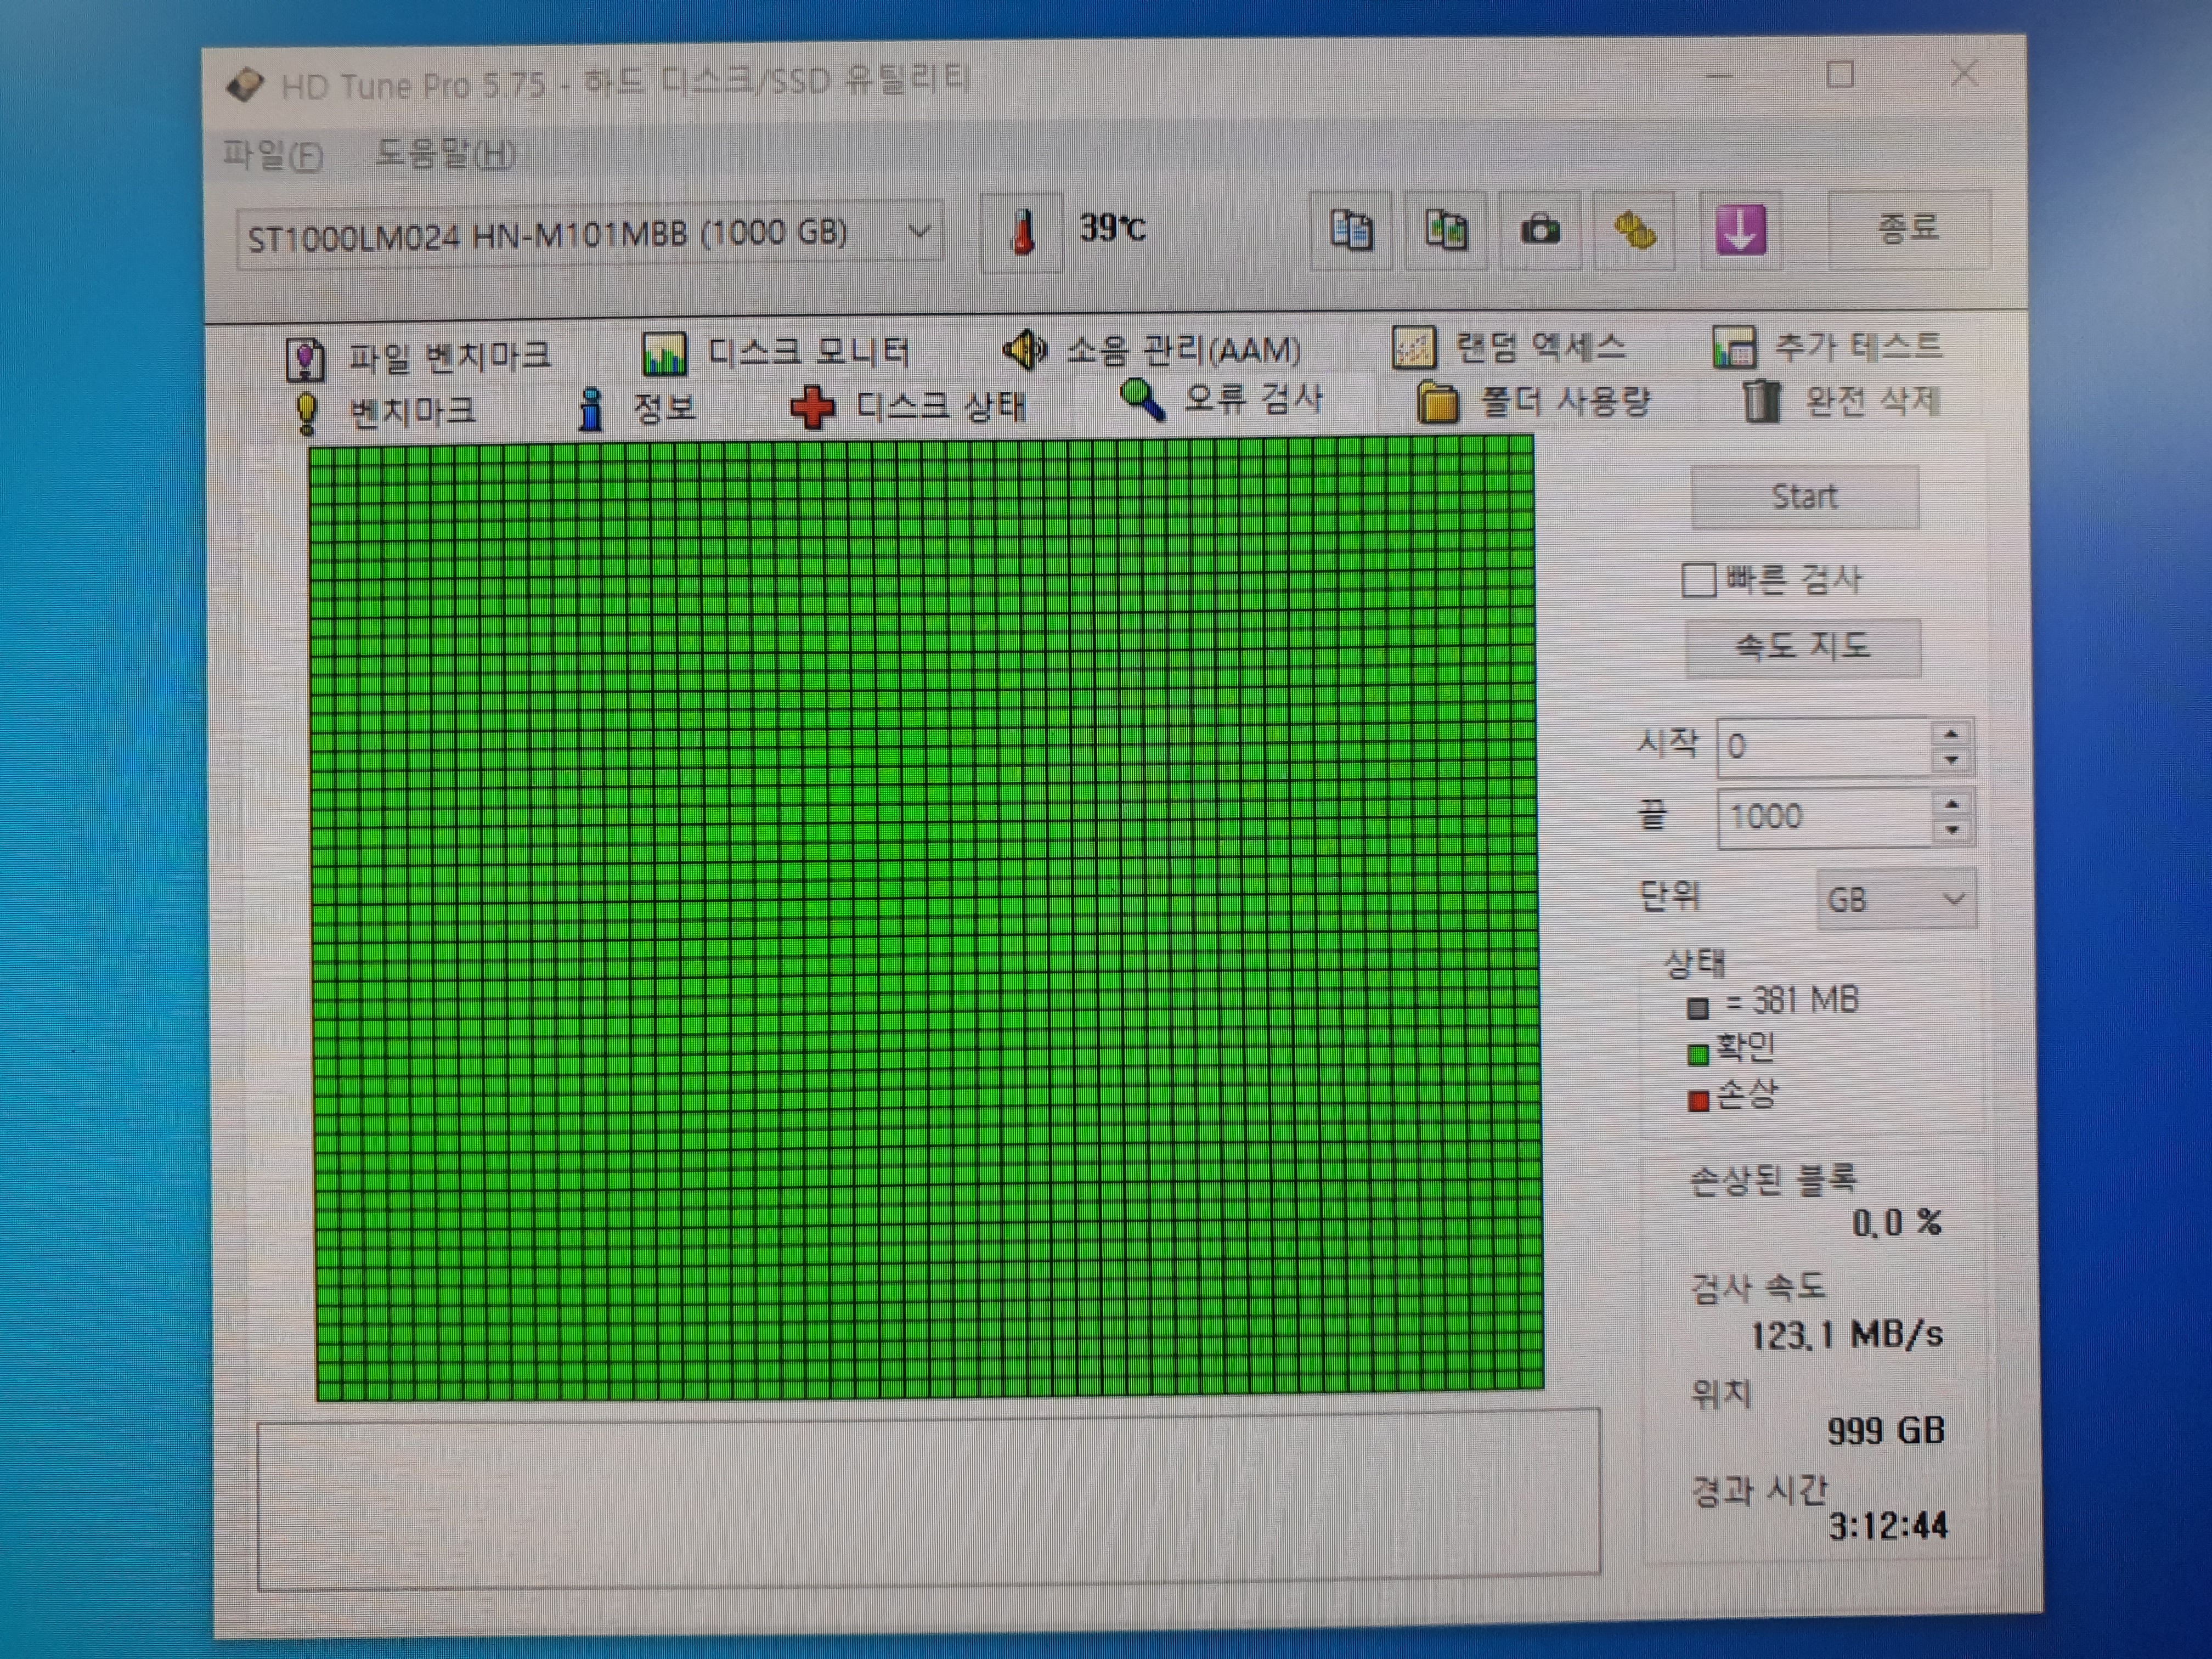Click the gray 381 MB legend swatch
2212x1659 pixels.
pyautogui.click(x=1697, y=1007)
